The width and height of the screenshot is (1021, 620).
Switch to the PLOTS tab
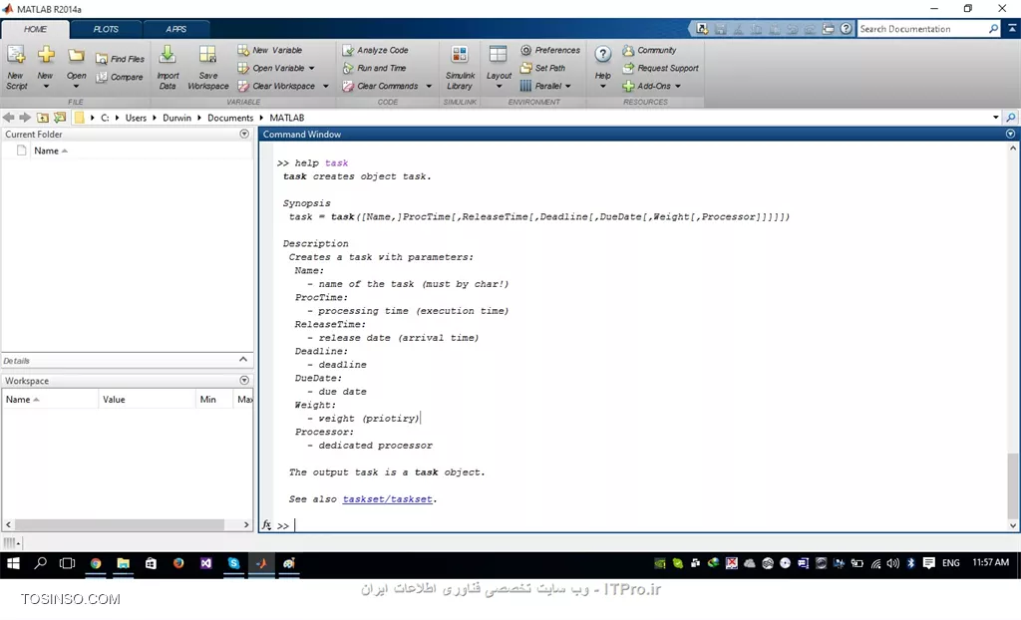coord(106,29)
